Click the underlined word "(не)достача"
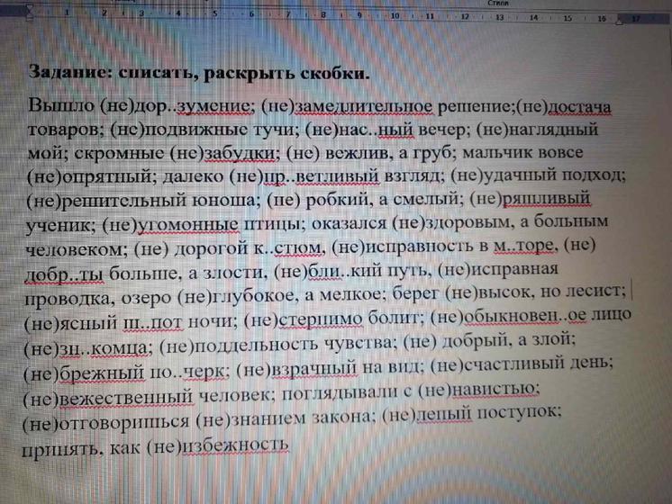This screenshot has width=672, height=504. (564, 107)
